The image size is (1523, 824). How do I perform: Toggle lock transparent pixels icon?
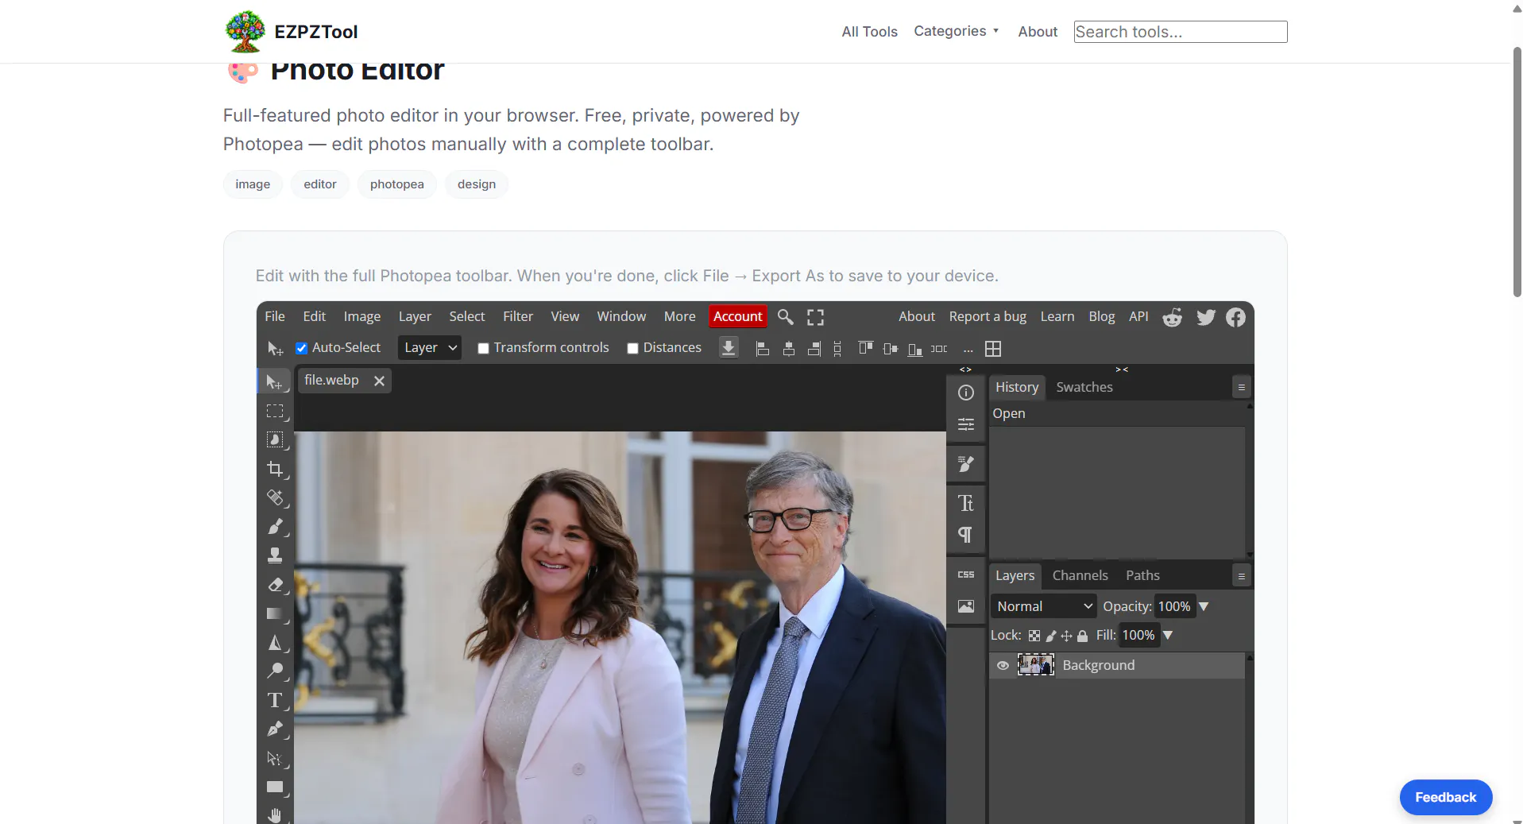pos(1034,636)
